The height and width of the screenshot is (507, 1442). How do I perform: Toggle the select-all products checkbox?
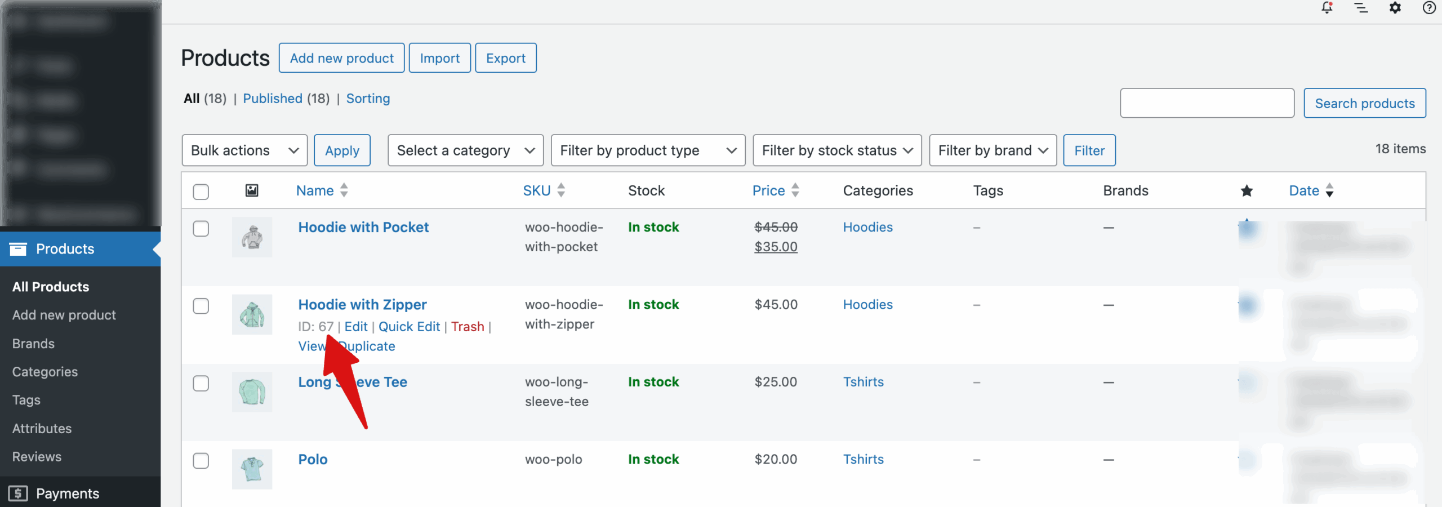tap(201, 192)
